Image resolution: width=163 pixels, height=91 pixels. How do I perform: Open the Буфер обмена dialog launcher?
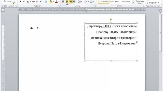16,6
